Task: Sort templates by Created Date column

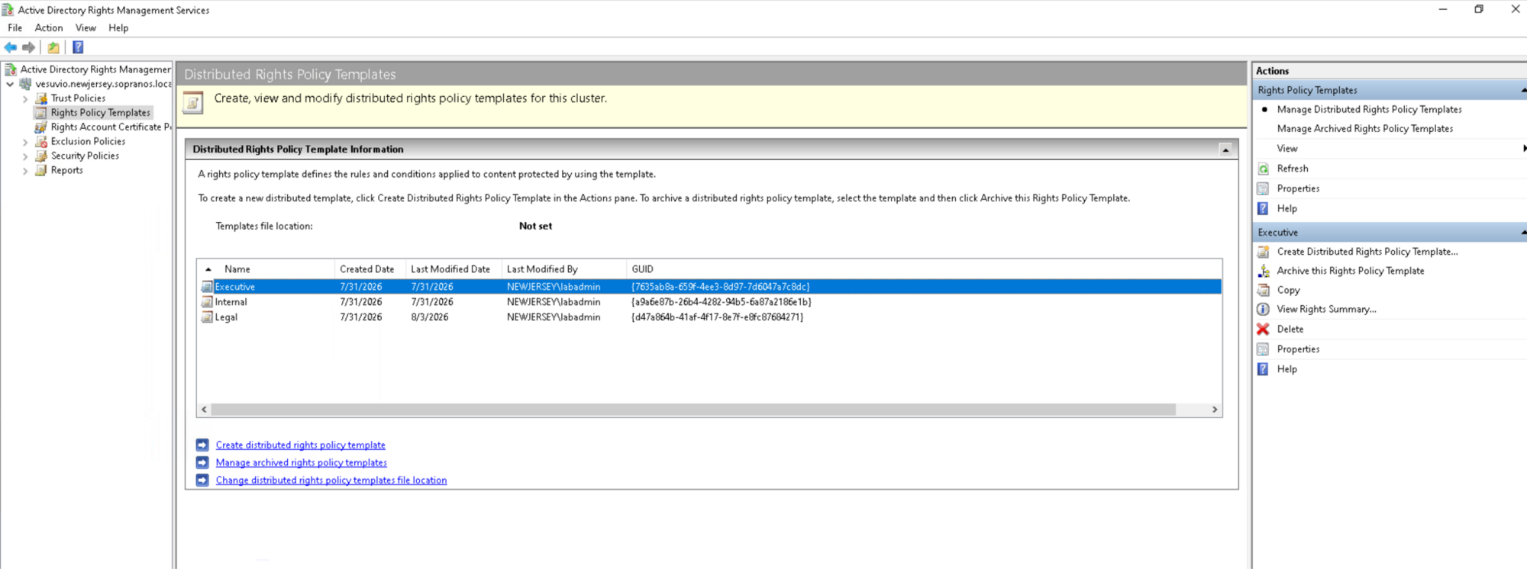Action: tap(370, 269)
